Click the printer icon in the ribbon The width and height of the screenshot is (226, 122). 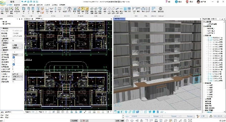pyautogui.click(x=143, y=9)
